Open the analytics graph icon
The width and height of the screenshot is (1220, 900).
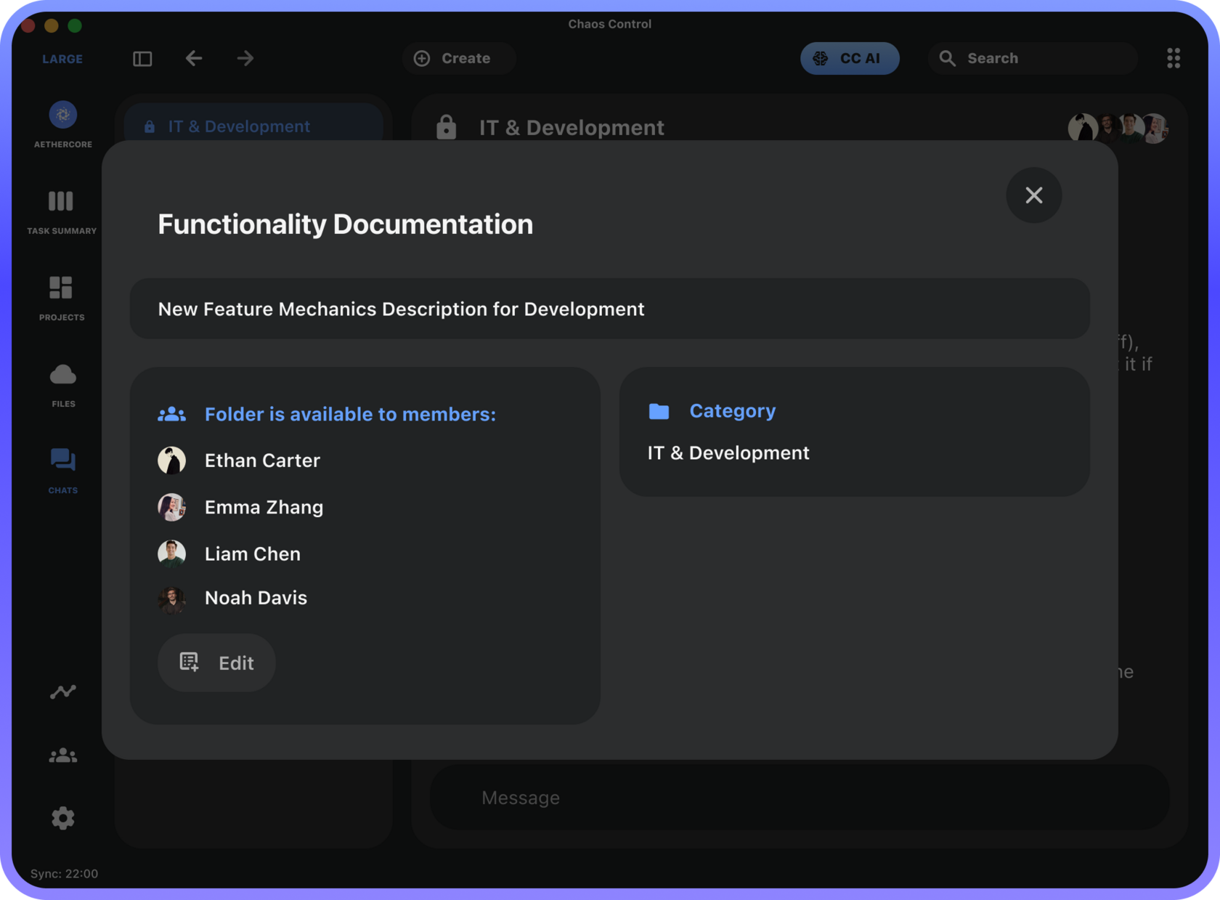62,692
